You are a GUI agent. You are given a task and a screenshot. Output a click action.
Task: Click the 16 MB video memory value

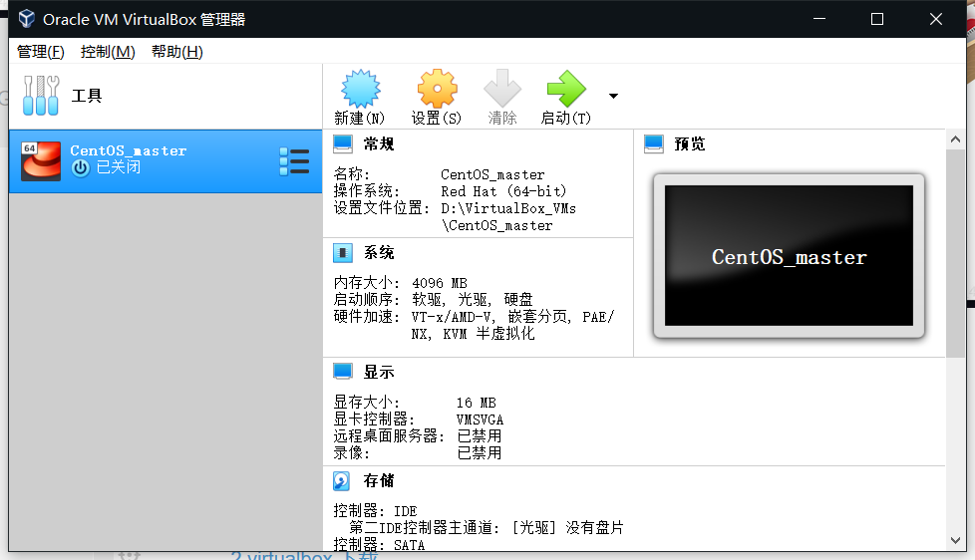point(477,403)
